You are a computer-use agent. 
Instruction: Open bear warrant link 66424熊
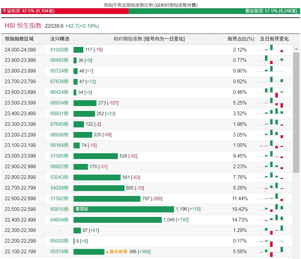coord(60,92)
